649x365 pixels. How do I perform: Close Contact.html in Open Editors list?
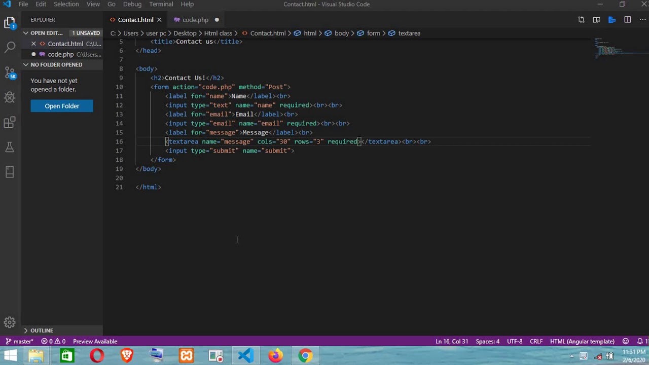[33, 44]
